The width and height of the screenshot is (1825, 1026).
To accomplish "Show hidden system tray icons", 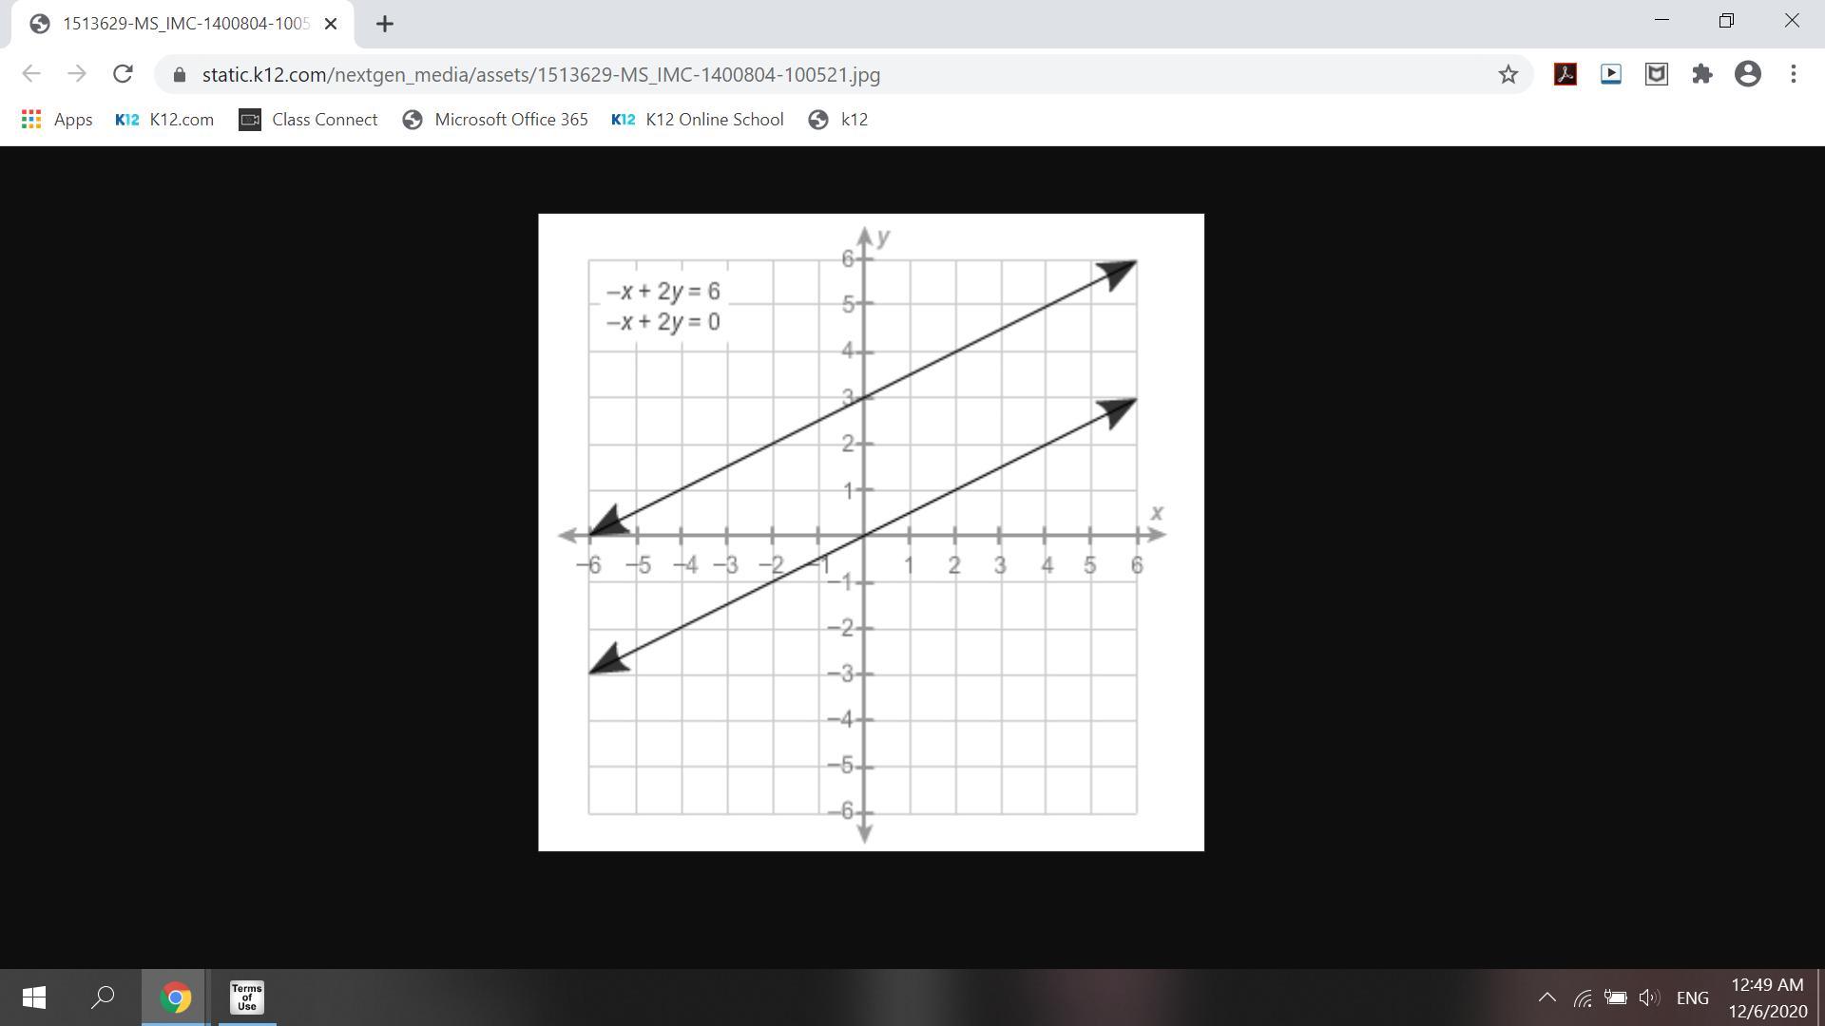I will tap(1546, 997).
